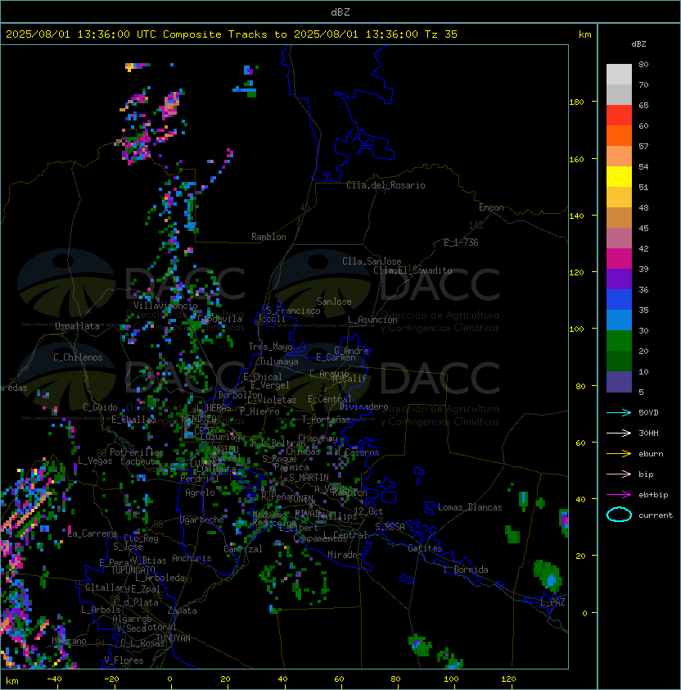Screen dimensions: 681x690
Task: Click the 'TUNUYAN' map label
Action: (x=174, y=638)
